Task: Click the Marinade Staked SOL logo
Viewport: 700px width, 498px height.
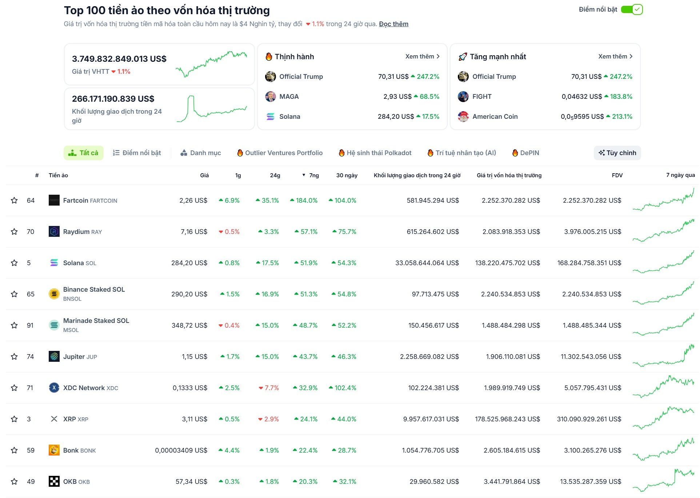Action: pos(54,325)
